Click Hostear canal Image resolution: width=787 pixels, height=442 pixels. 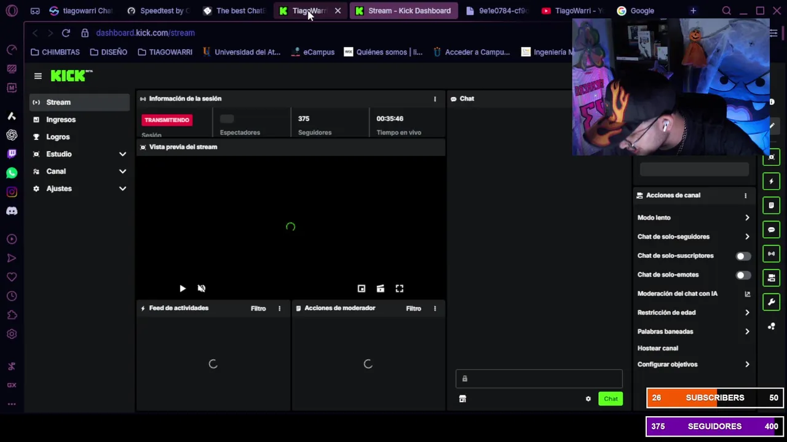658,348
